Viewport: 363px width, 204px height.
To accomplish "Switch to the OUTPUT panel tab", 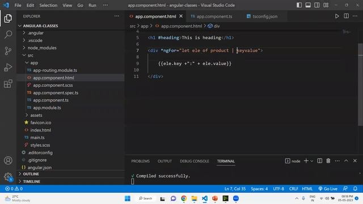I will [x=164, y=161].
